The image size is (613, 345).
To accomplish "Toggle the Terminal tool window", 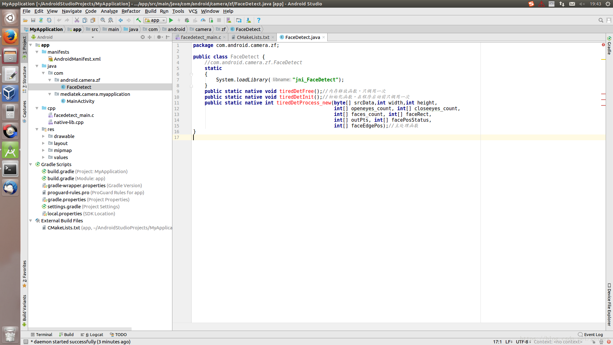I will click(x=41, y=334).
